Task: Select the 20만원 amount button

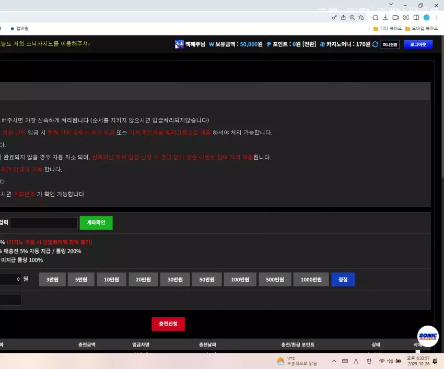Action: pyautogui.click(x=143, y=280)
